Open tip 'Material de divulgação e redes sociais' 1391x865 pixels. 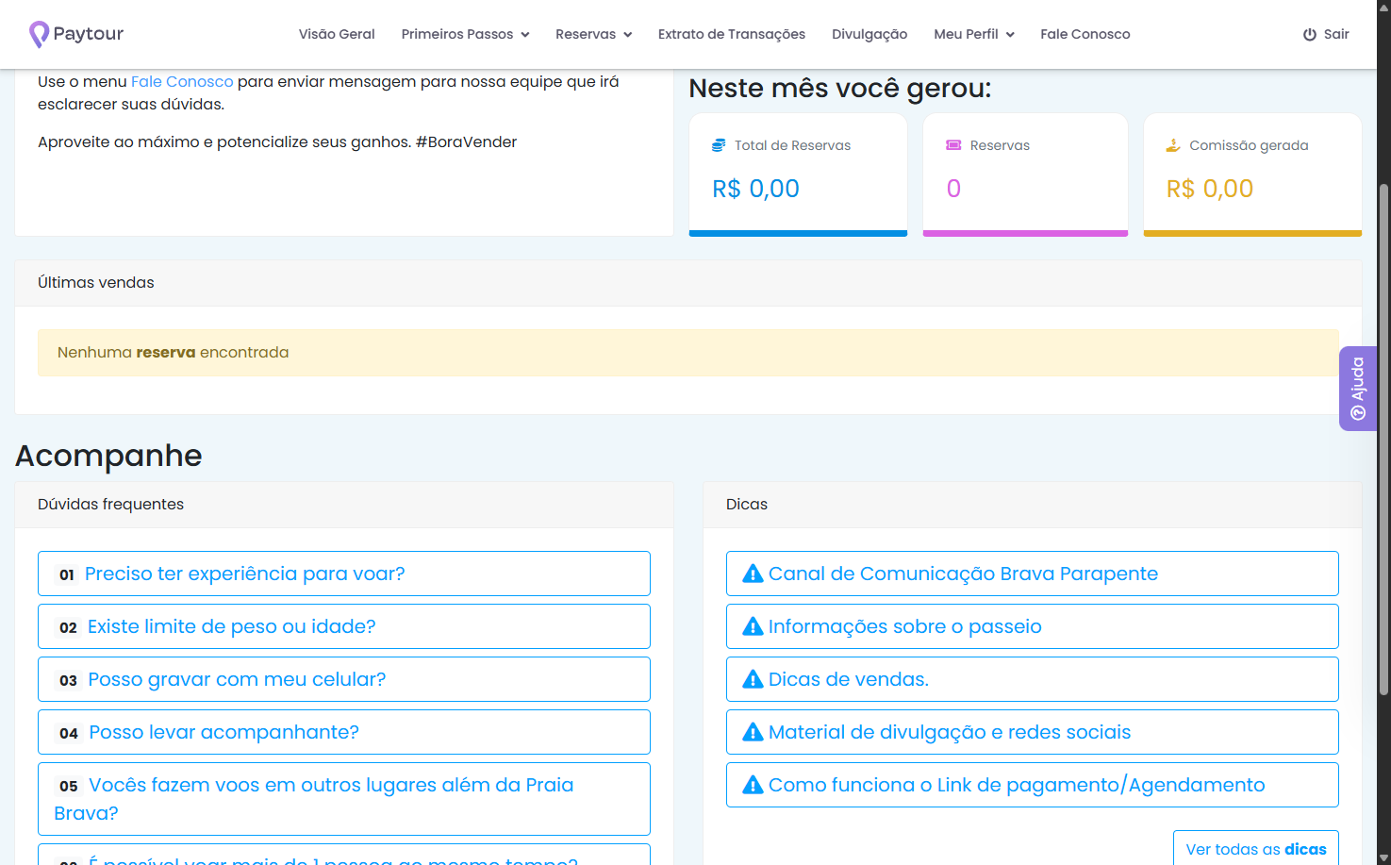[x=1033, y=732]
